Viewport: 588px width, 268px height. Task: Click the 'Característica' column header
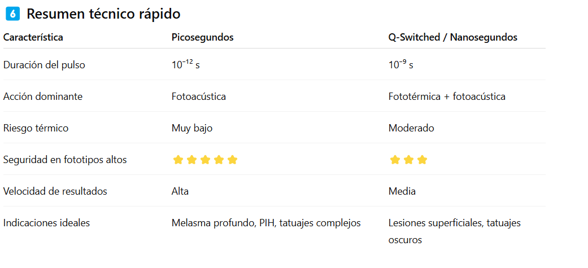(33, 37)
